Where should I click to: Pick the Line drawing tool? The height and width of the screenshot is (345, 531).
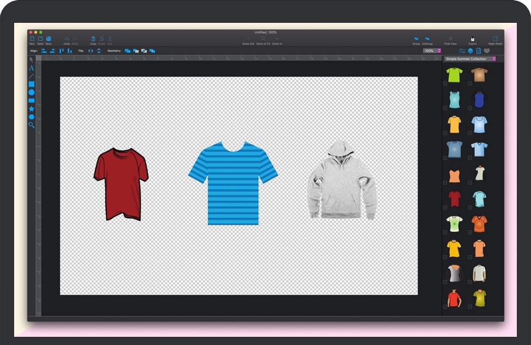(x=32, y=76)
